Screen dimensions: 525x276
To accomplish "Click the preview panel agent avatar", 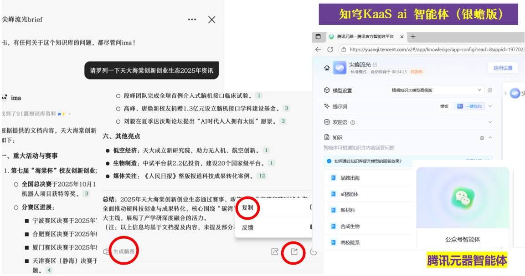I will click(x=515, y=93).
